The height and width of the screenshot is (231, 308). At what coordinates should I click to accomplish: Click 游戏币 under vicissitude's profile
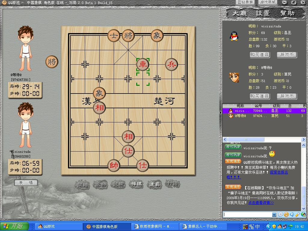287,55
